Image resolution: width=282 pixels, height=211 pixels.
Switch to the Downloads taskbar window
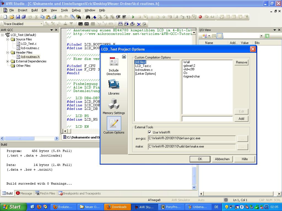coord(117,207)
